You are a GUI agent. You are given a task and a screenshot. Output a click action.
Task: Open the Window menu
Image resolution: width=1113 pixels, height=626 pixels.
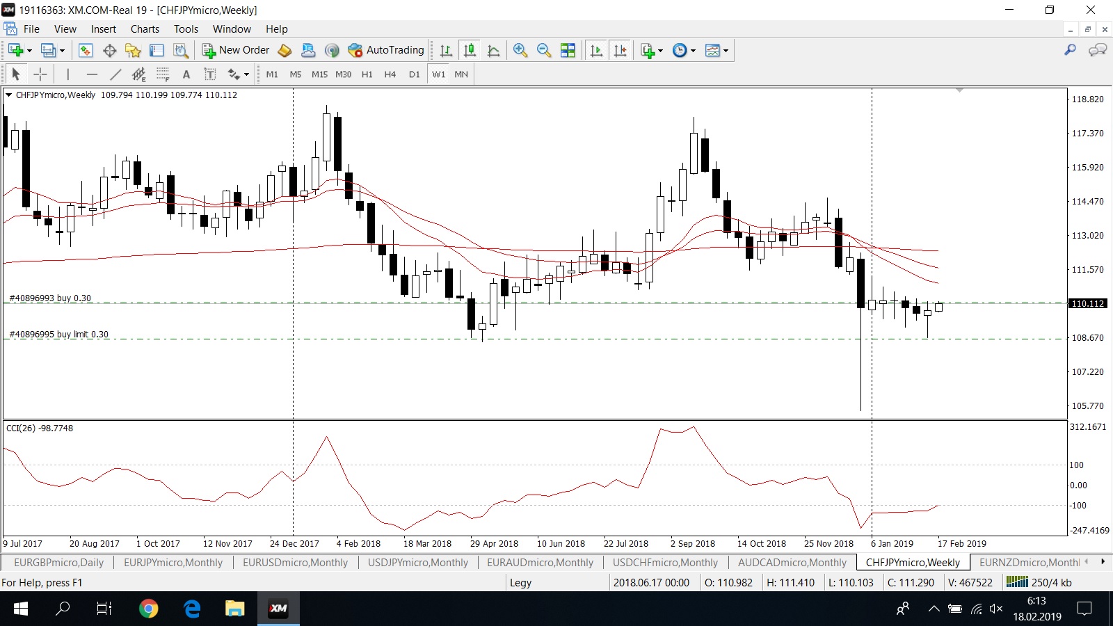click(232, 29)
